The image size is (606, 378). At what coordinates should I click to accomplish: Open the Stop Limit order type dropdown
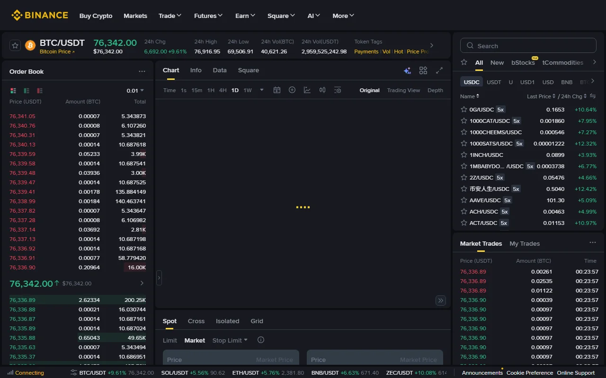pos(230,340)
